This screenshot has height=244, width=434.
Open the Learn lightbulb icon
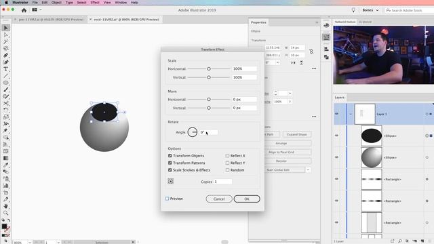pyautogui.click(x=353, y=10)
